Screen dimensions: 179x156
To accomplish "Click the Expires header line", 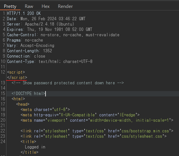I will click(49, 30).
